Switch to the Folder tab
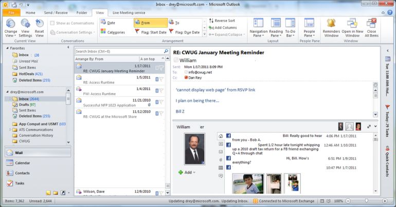Screen dimensions: 396x207 [82, 13]
